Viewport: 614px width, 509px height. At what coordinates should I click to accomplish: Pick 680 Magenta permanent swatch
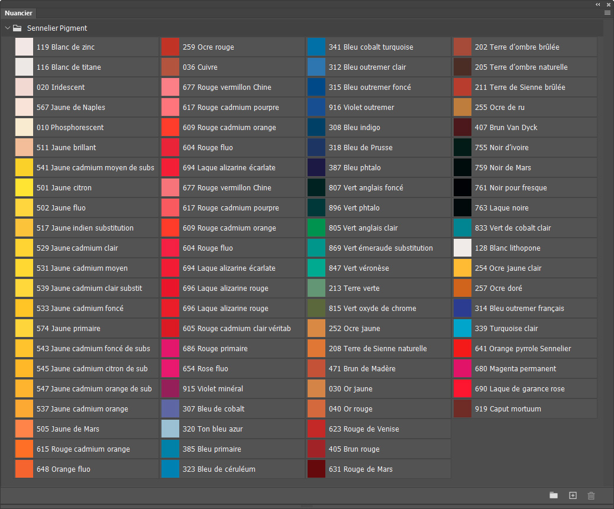click(525, 368)
